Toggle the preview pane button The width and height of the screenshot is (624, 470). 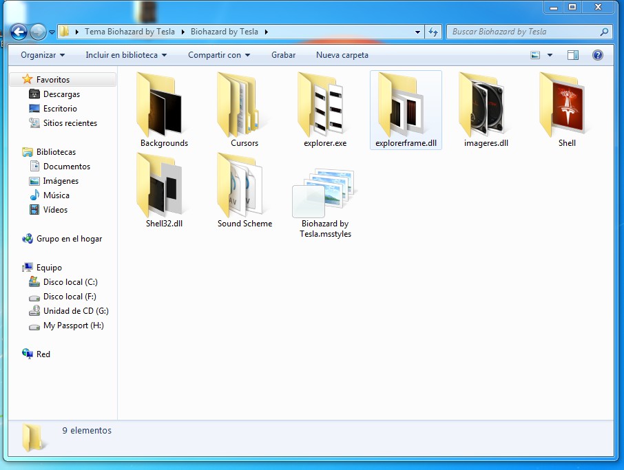(572, 55)
